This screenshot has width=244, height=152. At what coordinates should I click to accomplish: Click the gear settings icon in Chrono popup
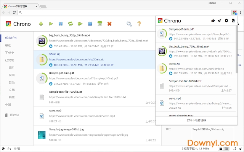click(226, 21)
